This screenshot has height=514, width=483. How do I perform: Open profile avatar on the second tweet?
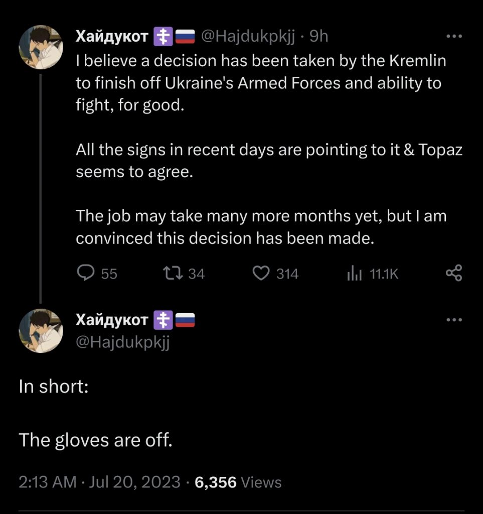point(41,331)
